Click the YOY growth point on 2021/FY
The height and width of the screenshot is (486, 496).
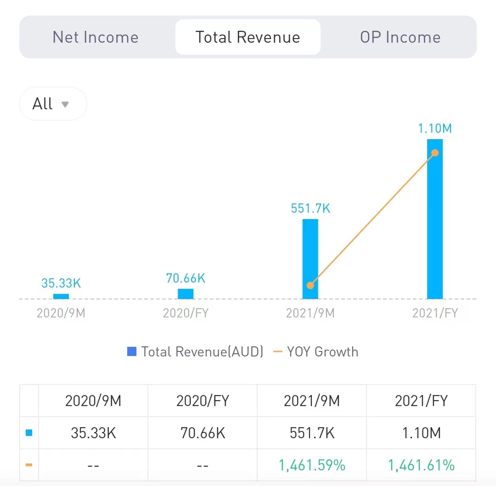tap(435, 153)
